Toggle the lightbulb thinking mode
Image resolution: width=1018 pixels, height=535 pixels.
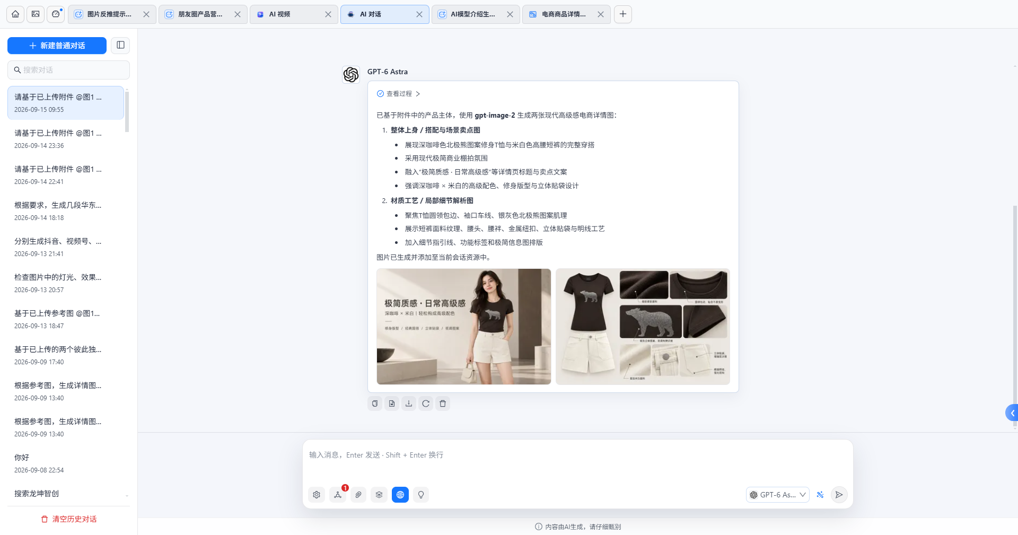[x=421, y=495]
